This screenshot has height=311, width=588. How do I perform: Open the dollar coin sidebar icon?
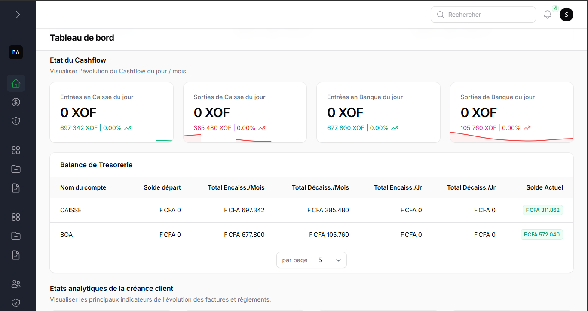(16, 102)
